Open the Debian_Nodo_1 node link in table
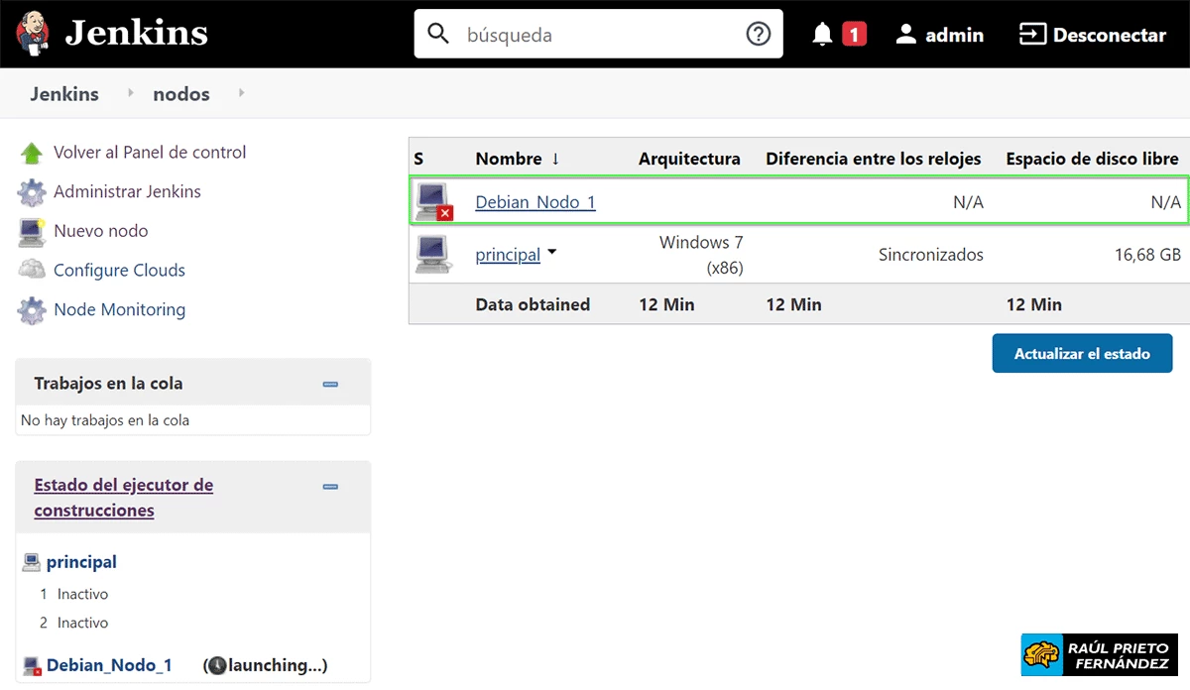The height and width of the screenshot is (690, 1190). point(535,202)
